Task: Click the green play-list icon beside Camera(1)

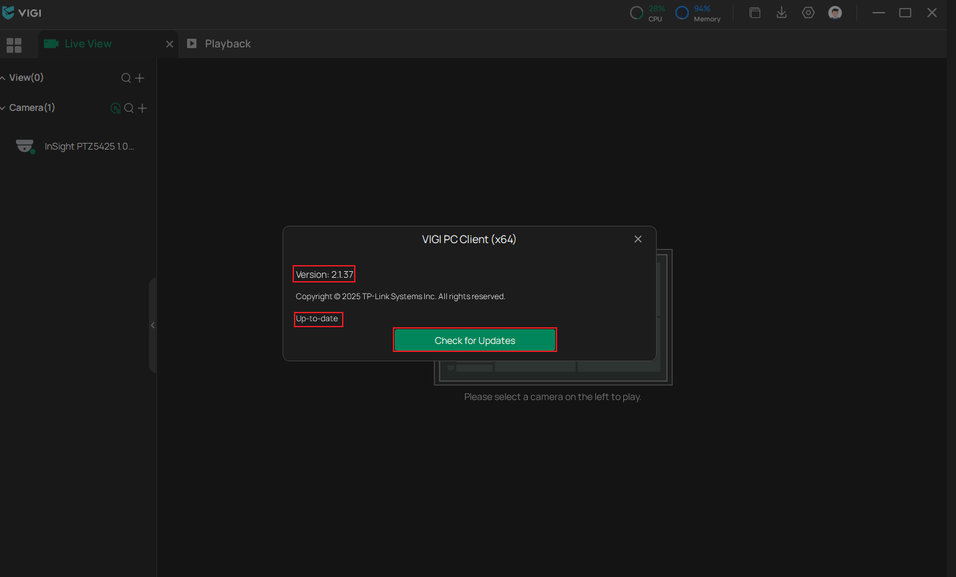Action: [116, 108]
